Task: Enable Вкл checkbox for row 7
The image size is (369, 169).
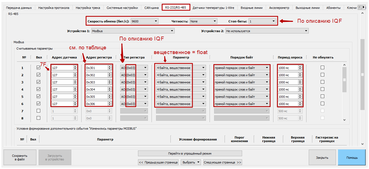Action: coord(39,111)
